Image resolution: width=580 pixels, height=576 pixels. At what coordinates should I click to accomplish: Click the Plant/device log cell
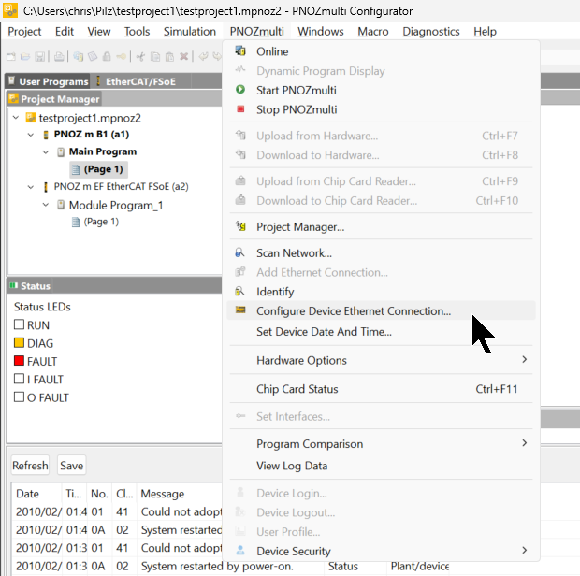pos(420,566)
